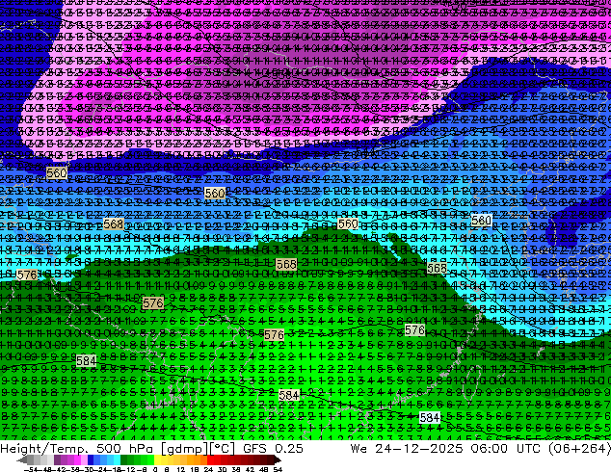Click the dark blue swatch in the legend

click(x=91, y=459)
